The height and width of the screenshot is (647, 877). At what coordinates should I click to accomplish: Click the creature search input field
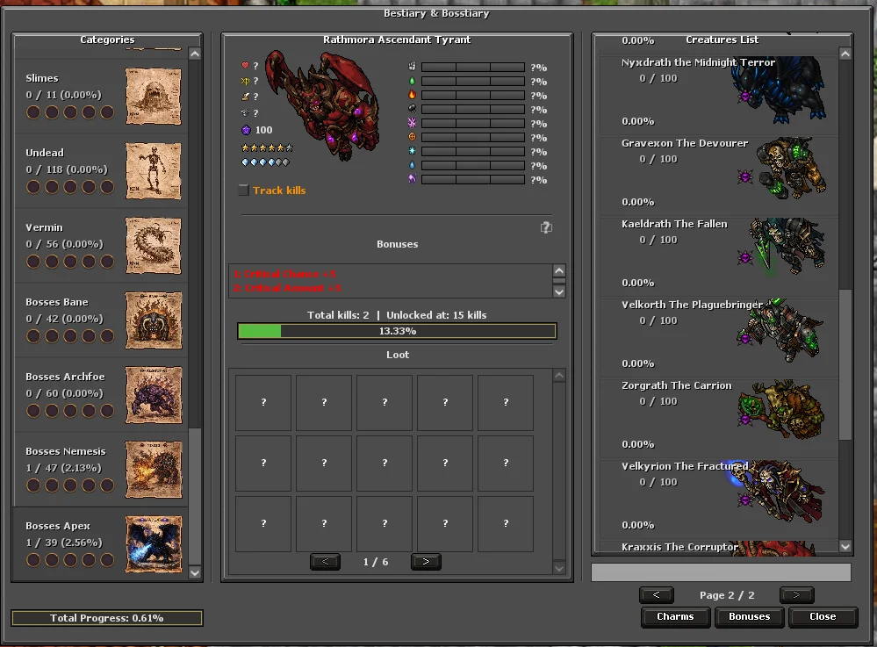point(721,572)
